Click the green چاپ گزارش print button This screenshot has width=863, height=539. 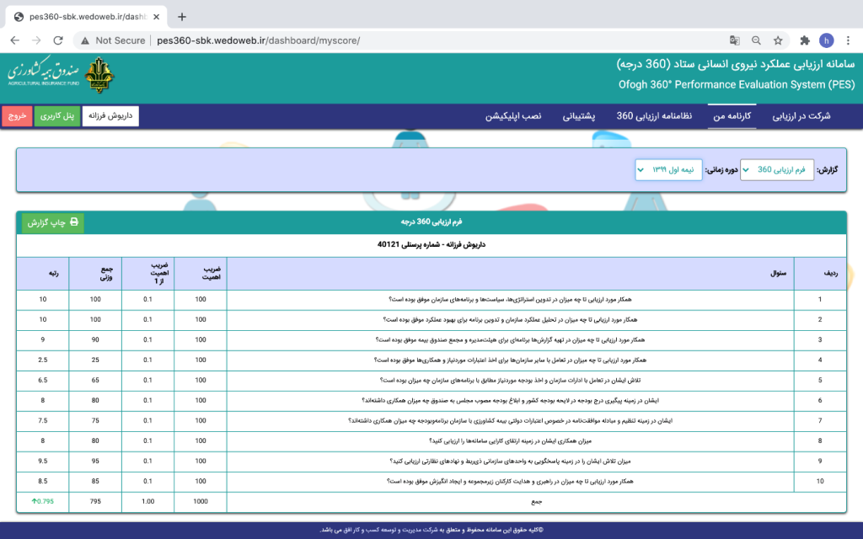click(x=53, y=222)
